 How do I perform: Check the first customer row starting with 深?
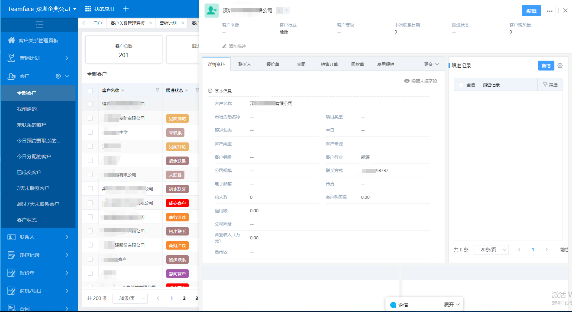pos(90,104)
